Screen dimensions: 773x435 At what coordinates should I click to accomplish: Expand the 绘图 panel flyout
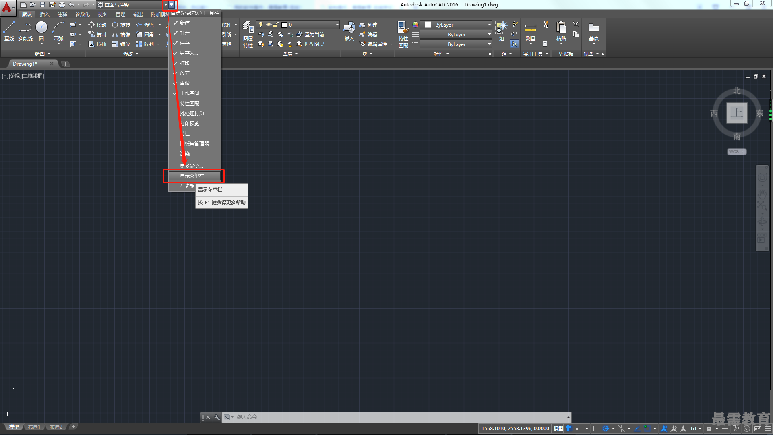43,54
